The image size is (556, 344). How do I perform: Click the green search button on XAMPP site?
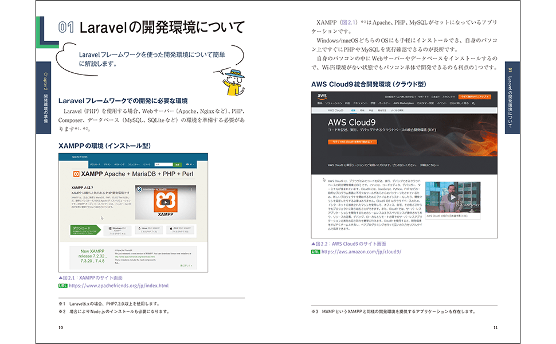point(177,165)
